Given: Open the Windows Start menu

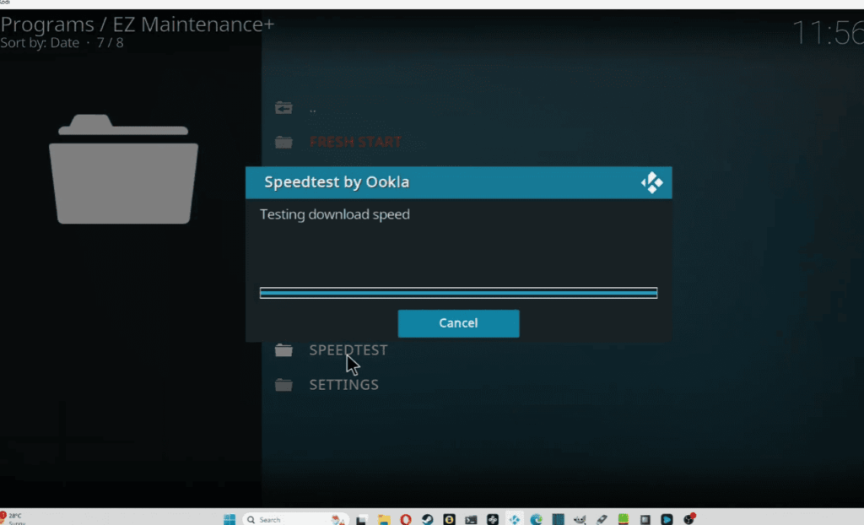Looking at the screenshot, I should point(229,519).
